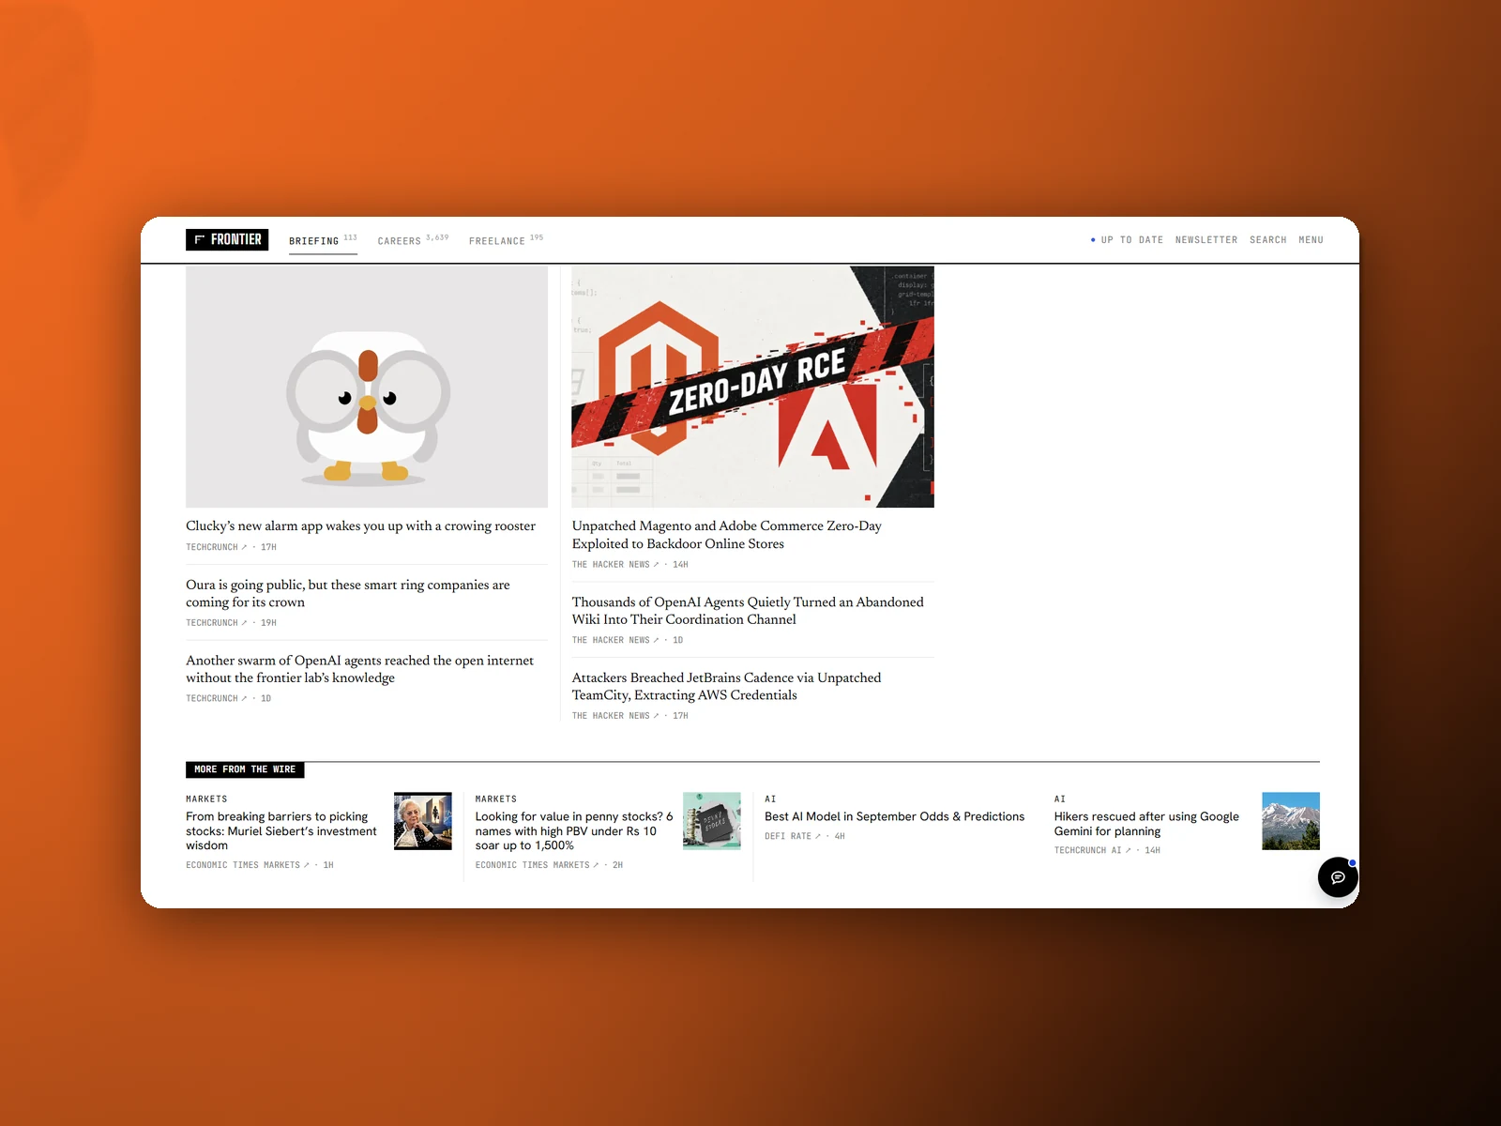Open Attackers Breached JetBrains Cadence article

tap(727, 686)
